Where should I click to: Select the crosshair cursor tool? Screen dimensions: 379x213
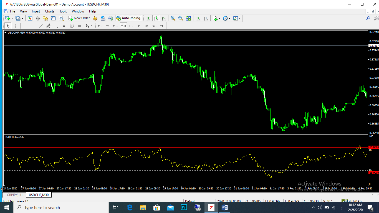[16, 26]
